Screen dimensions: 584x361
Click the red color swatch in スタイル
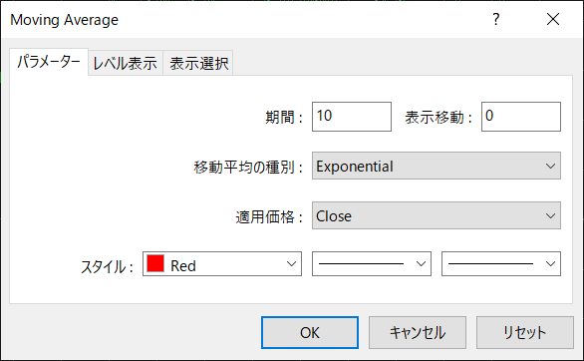(155, 263)
